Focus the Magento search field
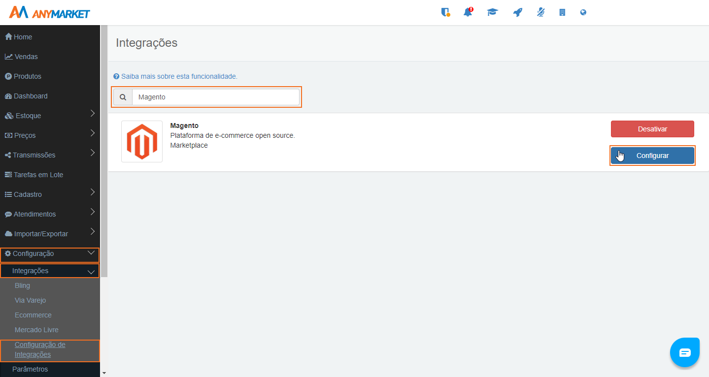This screenshot has width=709, height=377. click(x=216, y=97)
